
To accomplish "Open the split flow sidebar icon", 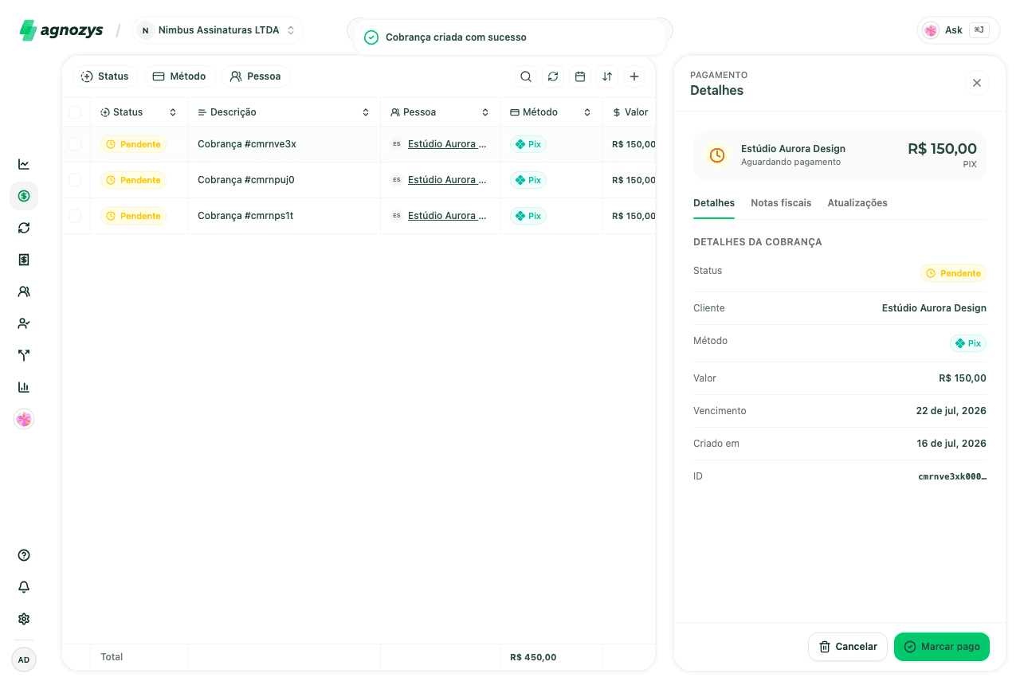I will pos(24,355).
